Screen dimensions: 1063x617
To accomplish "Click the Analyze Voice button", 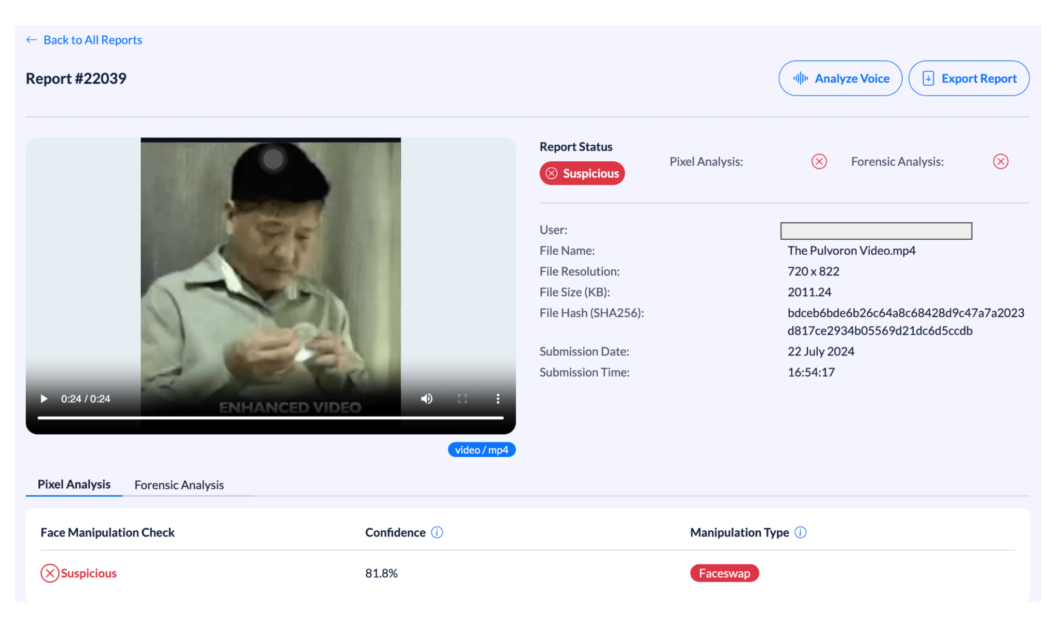I will (840, 78).
